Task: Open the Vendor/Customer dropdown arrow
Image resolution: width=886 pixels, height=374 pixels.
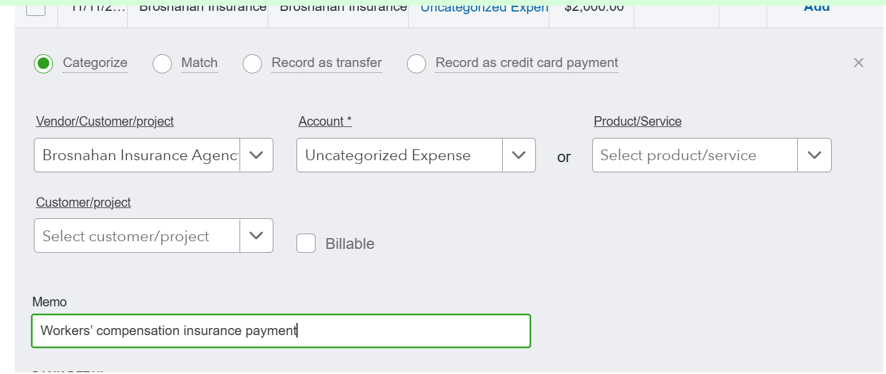Action: point(256,155)
